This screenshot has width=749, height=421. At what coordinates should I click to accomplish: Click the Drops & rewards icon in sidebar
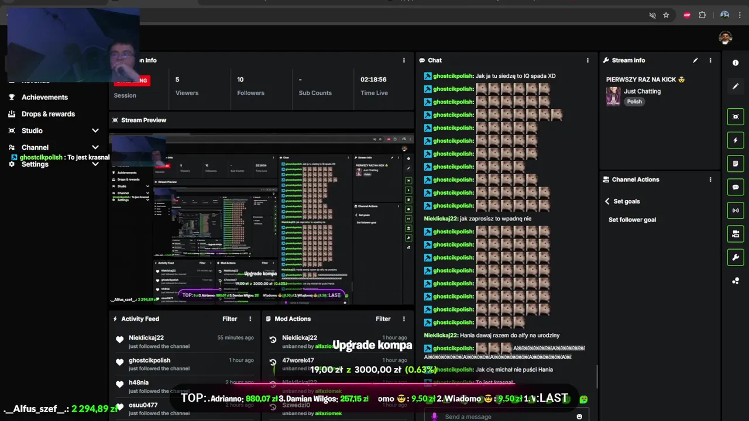(12, 114)
